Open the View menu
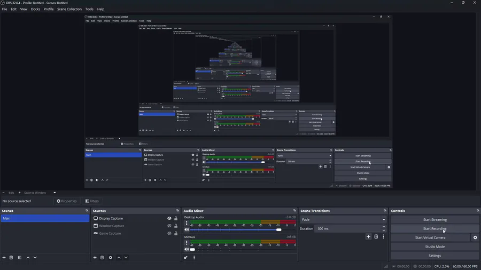 (x=24, y=9)
